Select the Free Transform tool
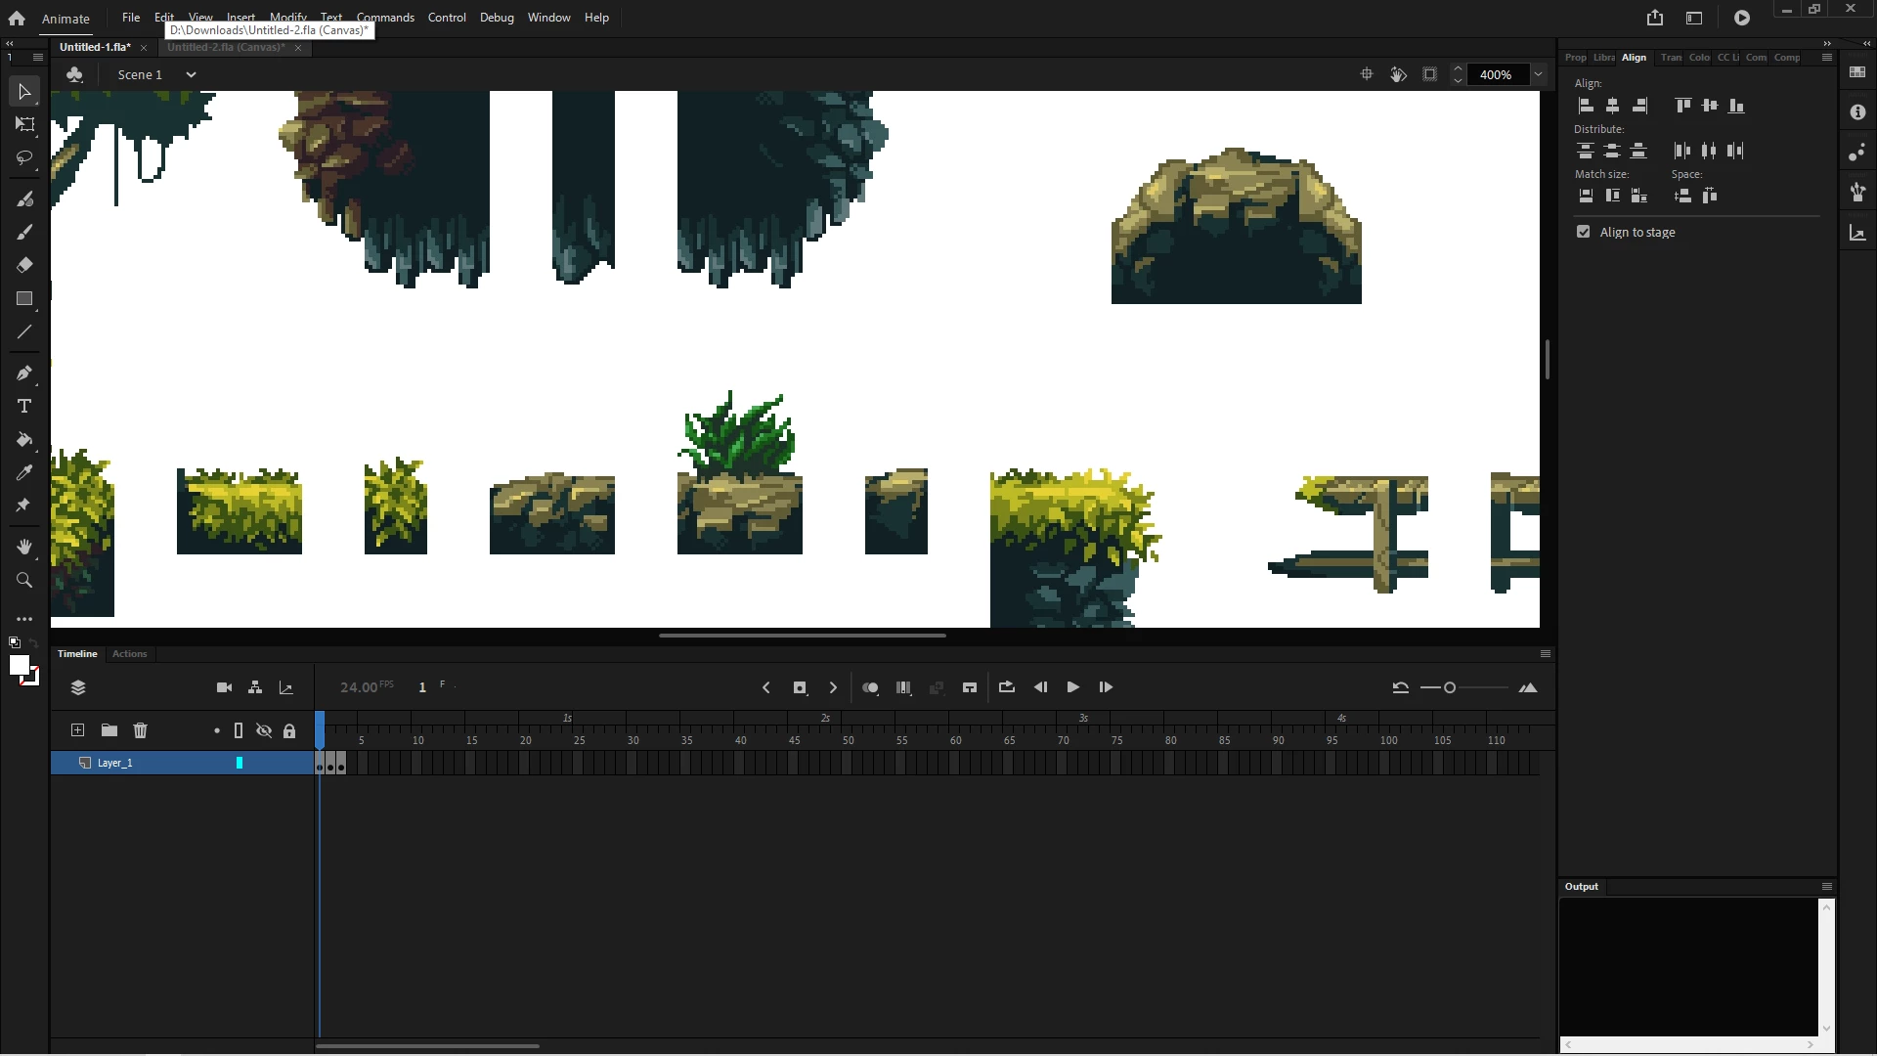1877x1056 pixels. tap(24, 124)
